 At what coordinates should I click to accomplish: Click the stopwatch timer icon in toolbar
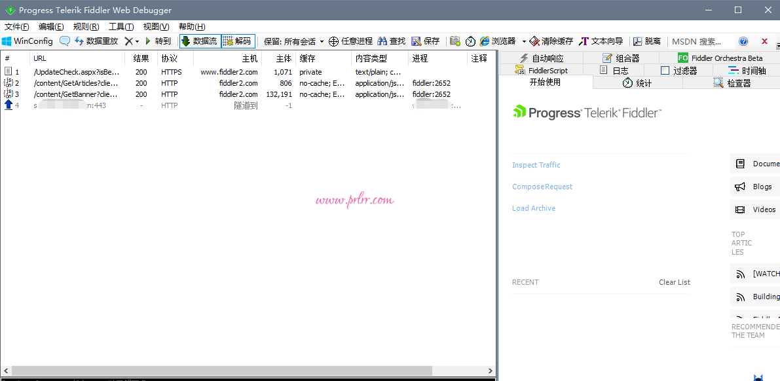(x=471, y=41)
